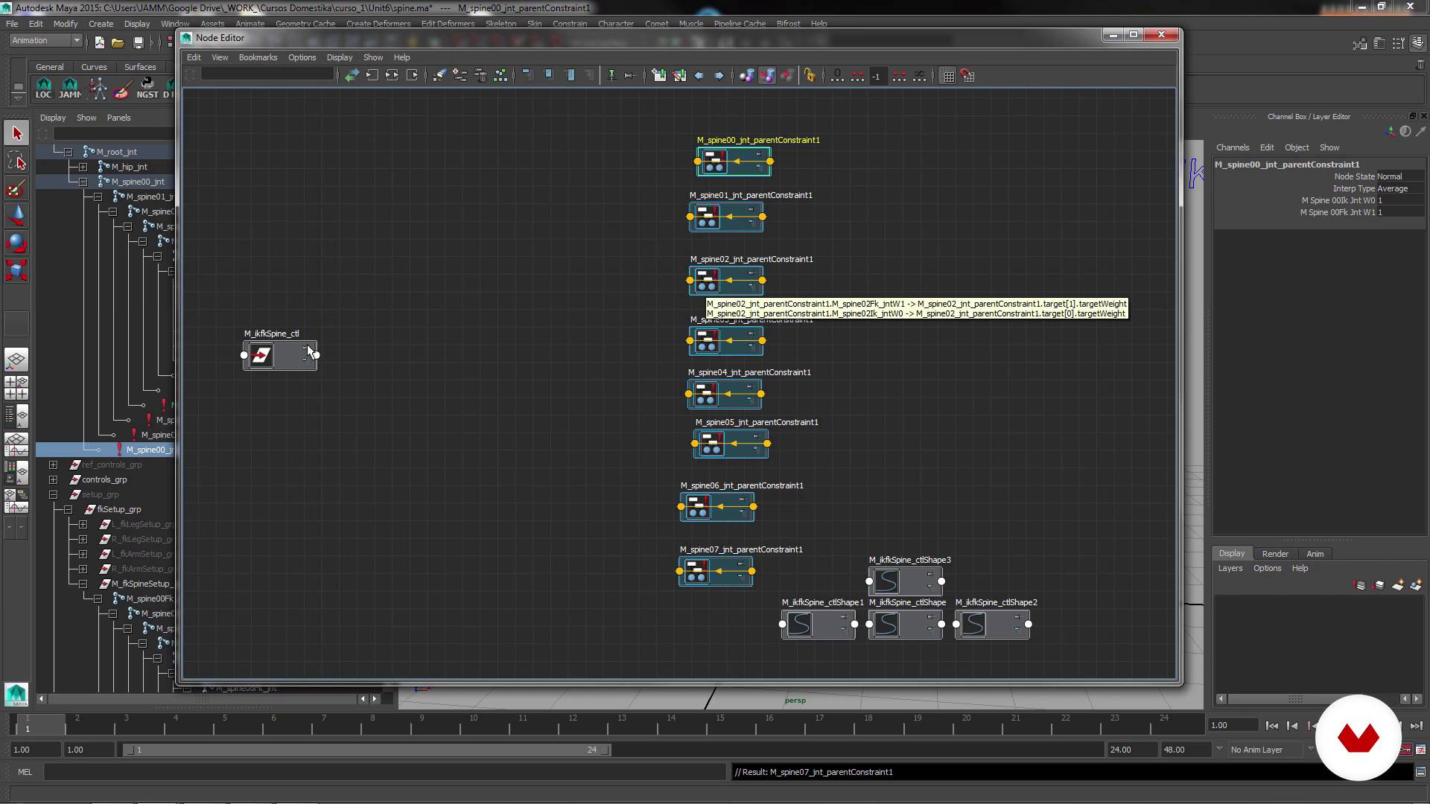Viewport: 1430px width, 804px height.
Task: Collapse M_root_jnt in Outliner
Action: pos(68,152)
